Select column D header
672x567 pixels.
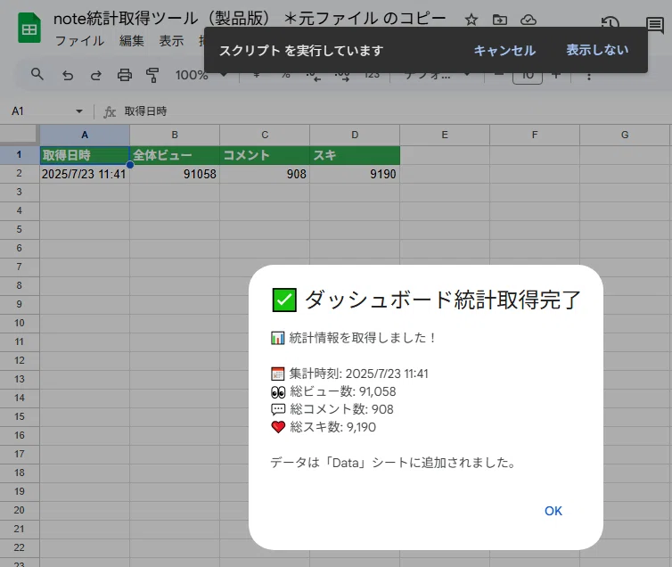355,135
